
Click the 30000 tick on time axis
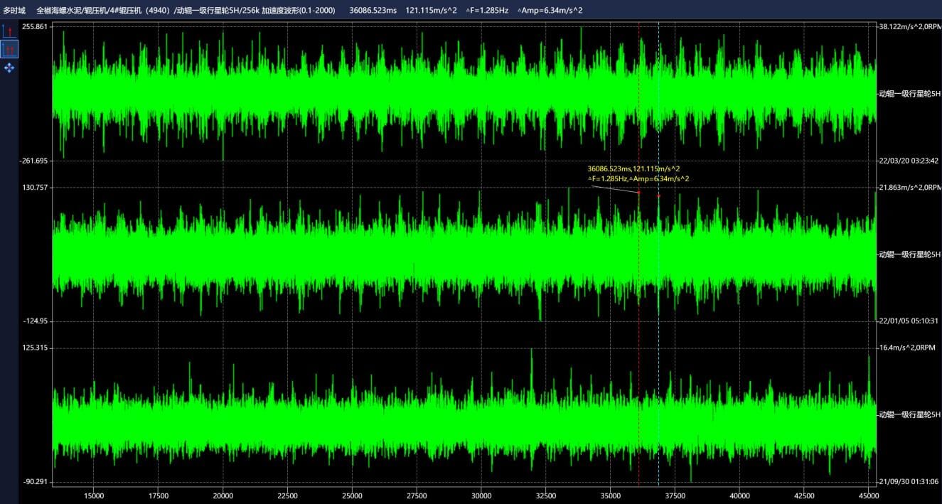[481, 495]
